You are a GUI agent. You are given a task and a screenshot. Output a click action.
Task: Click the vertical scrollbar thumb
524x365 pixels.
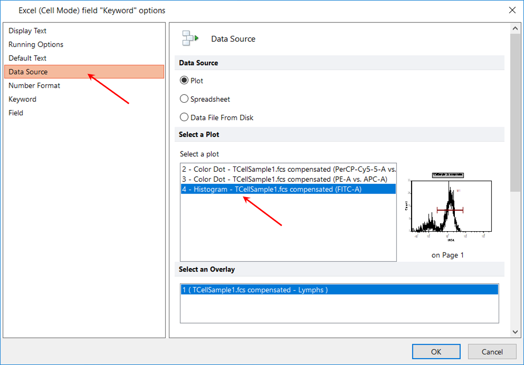(x=515, y=112)
